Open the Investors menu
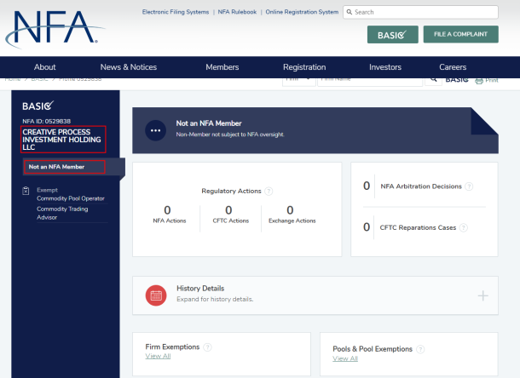The height and width of the screenshot is (378, 520). click(x=385, y=67)
